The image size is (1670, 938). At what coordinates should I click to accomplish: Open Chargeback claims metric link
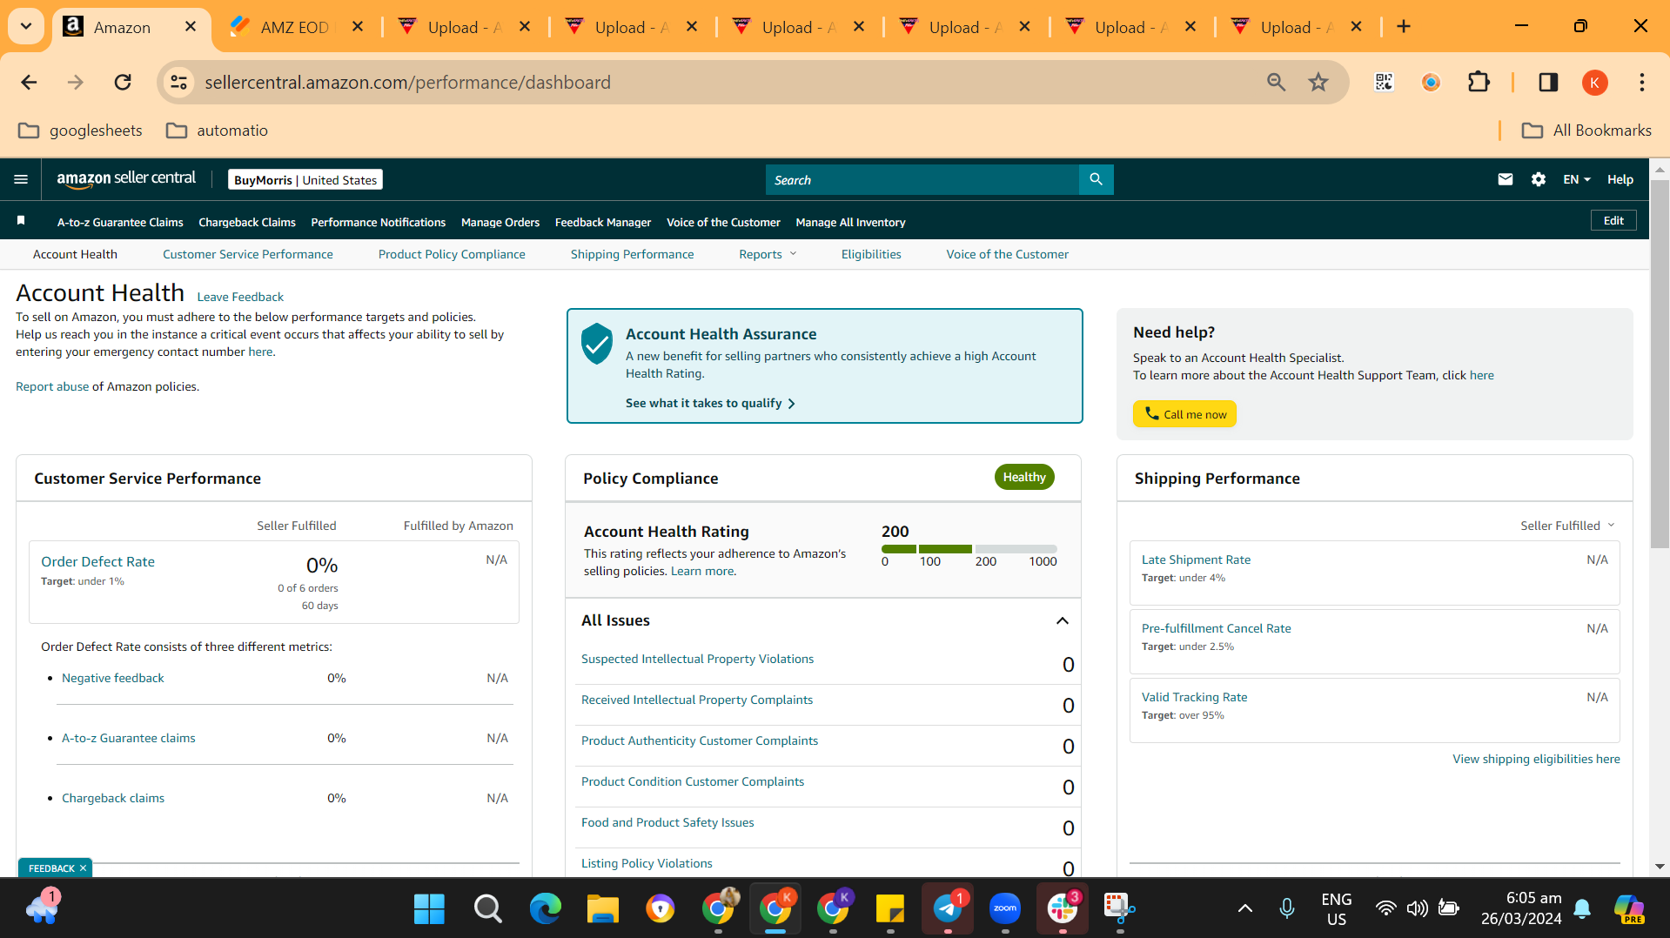point(113,798)
